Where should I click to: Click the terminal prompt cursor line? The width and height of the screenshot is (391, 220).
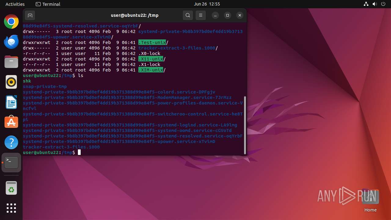52,152
